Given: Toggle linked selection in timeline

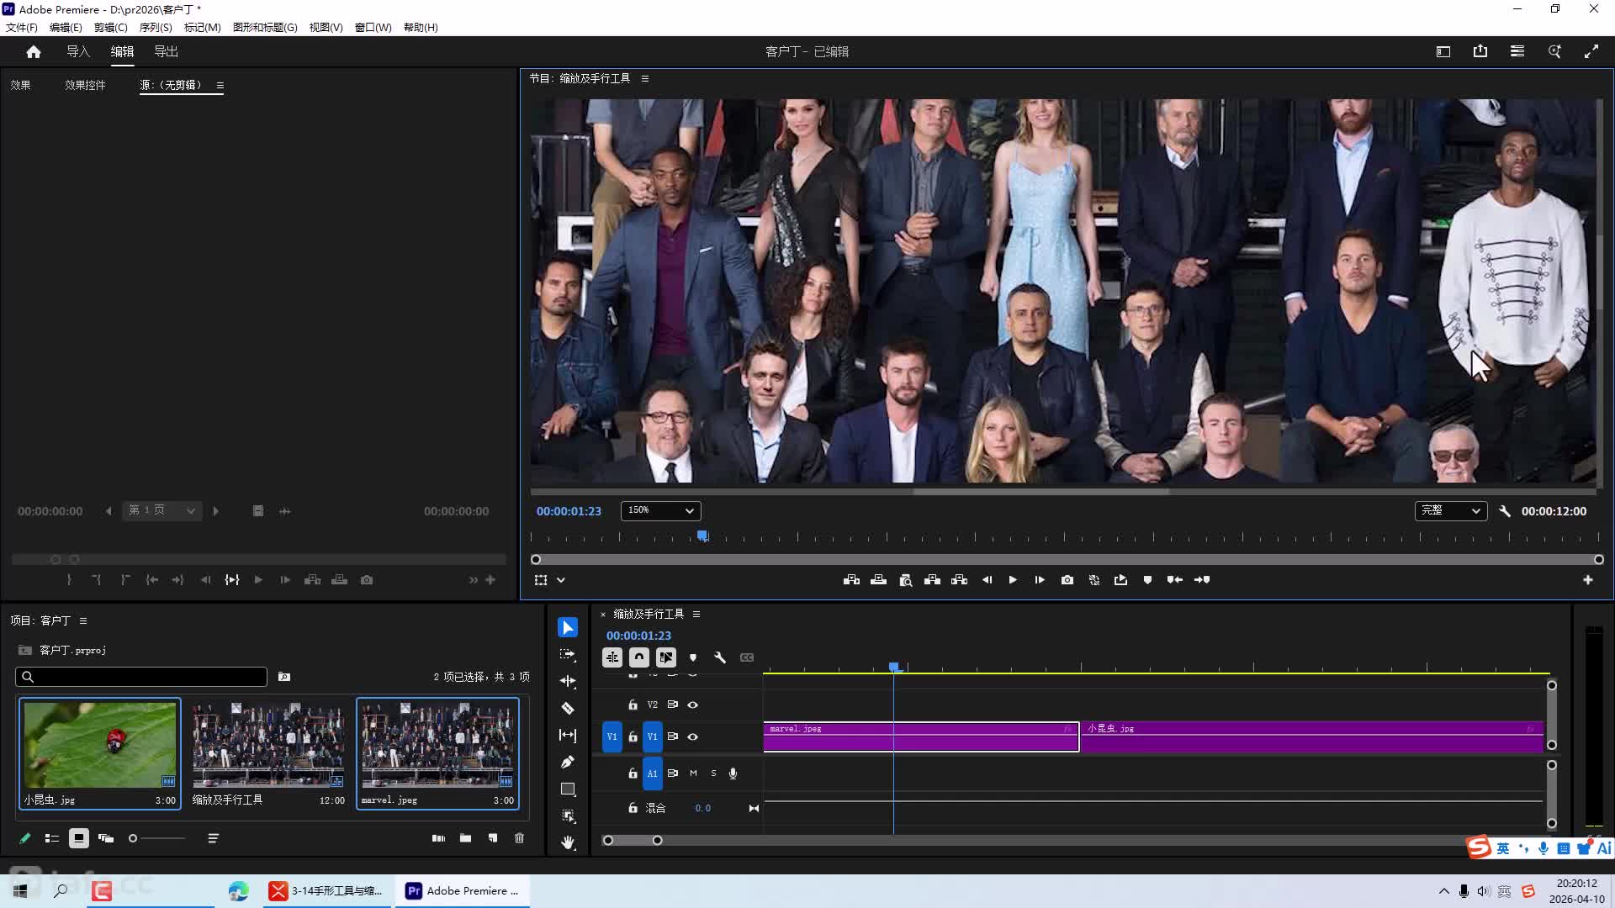Looking at the screenshot, I should [x=666, y=657].
